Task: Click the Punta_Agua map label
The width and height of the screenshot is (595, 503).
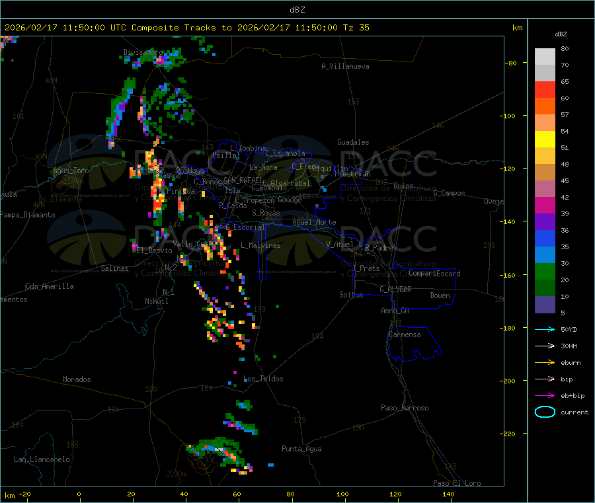Action: [301, 449]
